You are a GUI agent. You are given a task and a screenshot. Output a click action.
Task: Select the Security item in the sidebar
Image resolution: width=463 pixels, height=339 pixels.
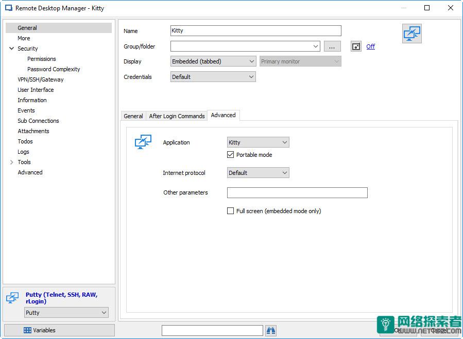tap(28, 49)
